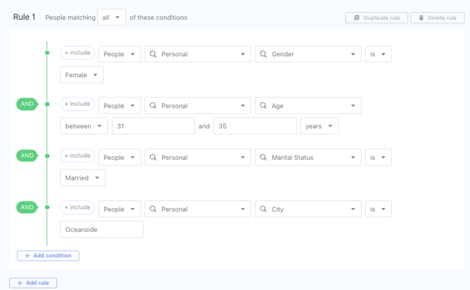Expand the Married value dropdown
This screenshot has width=470, height=290.
coord(82,178)
